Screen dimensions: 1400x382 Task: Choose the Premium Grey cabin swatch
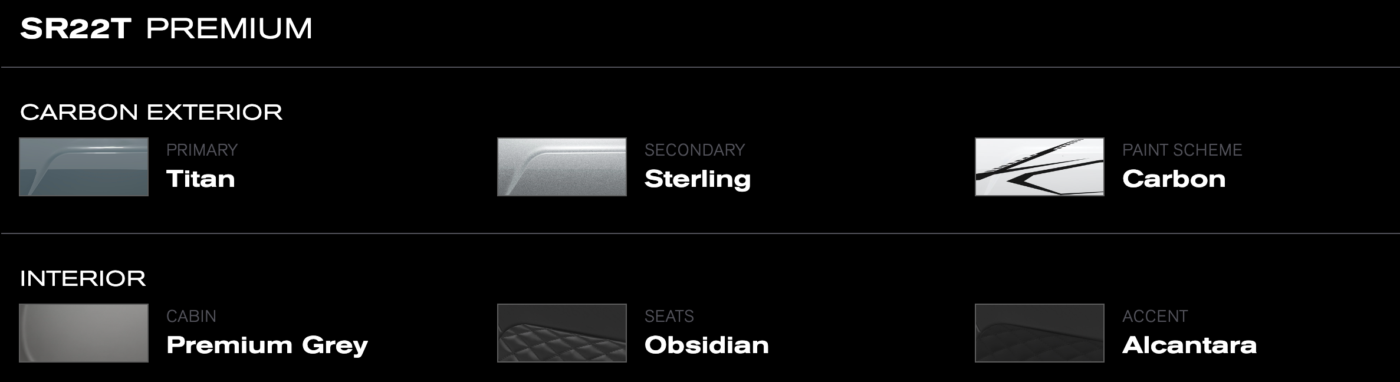[84, 333]
